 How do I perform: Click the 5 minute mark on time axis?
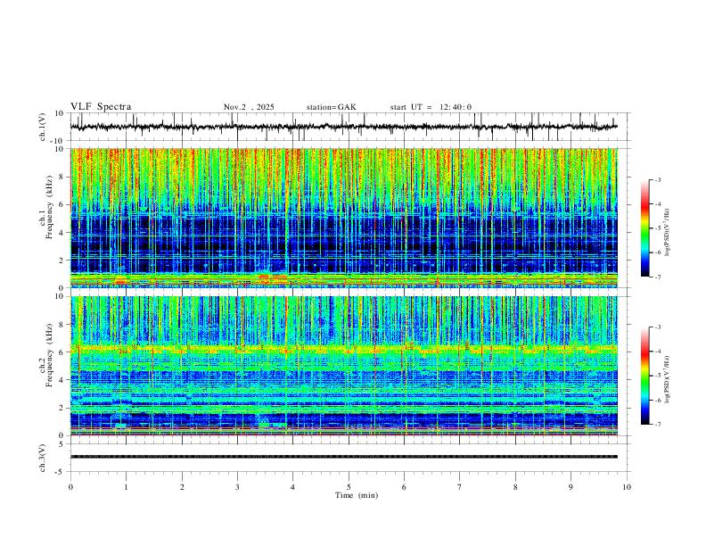[x=349, y=487]
